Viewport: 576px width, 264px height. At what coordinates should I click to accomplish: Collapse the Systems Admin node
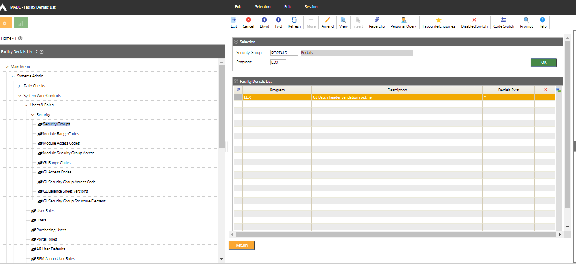(13, 77)
